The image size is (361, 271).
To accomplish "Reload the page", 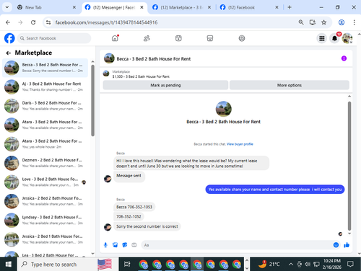I will (33, 22).
